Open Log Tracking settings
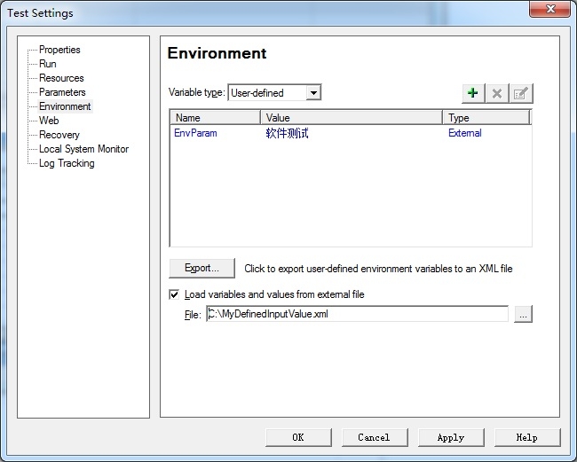Image resolution: width=577 pixels, height=462 pixels. pos(67,163)
